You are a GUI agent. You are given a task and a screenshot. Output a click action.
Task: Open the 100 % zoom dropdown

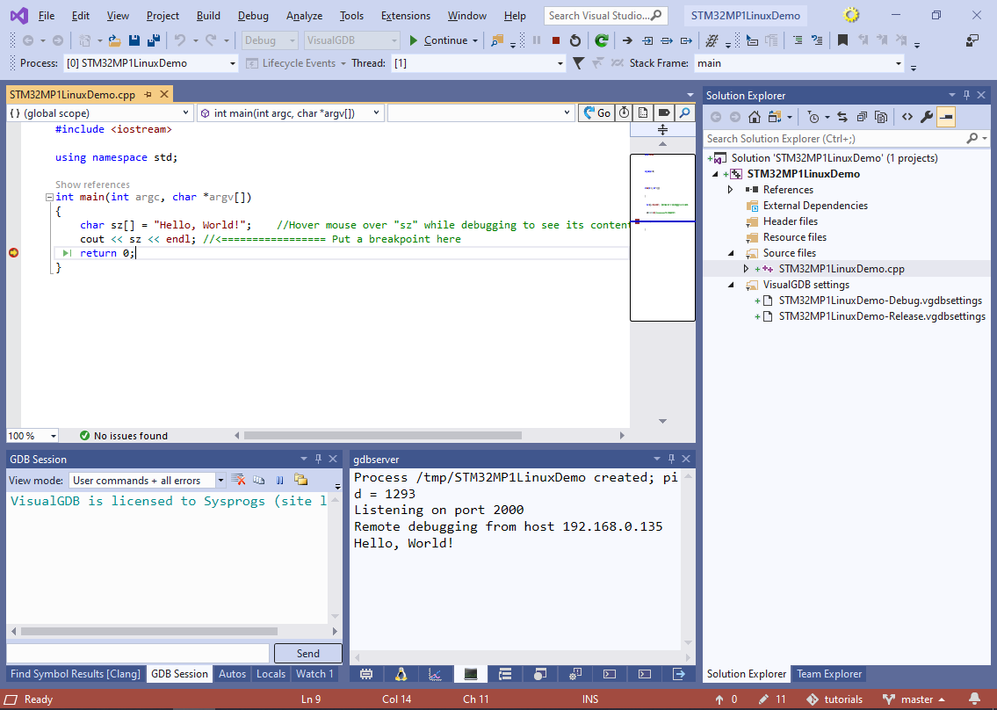(x=54, y=436)
